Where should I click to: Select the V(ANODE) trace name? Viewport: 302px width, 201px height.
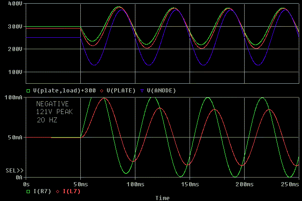pyautogui.click(x=161, y=91)
